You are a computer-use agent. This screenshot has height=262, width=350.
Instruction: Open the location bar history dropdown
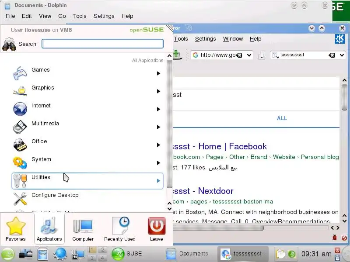[249, 55]
